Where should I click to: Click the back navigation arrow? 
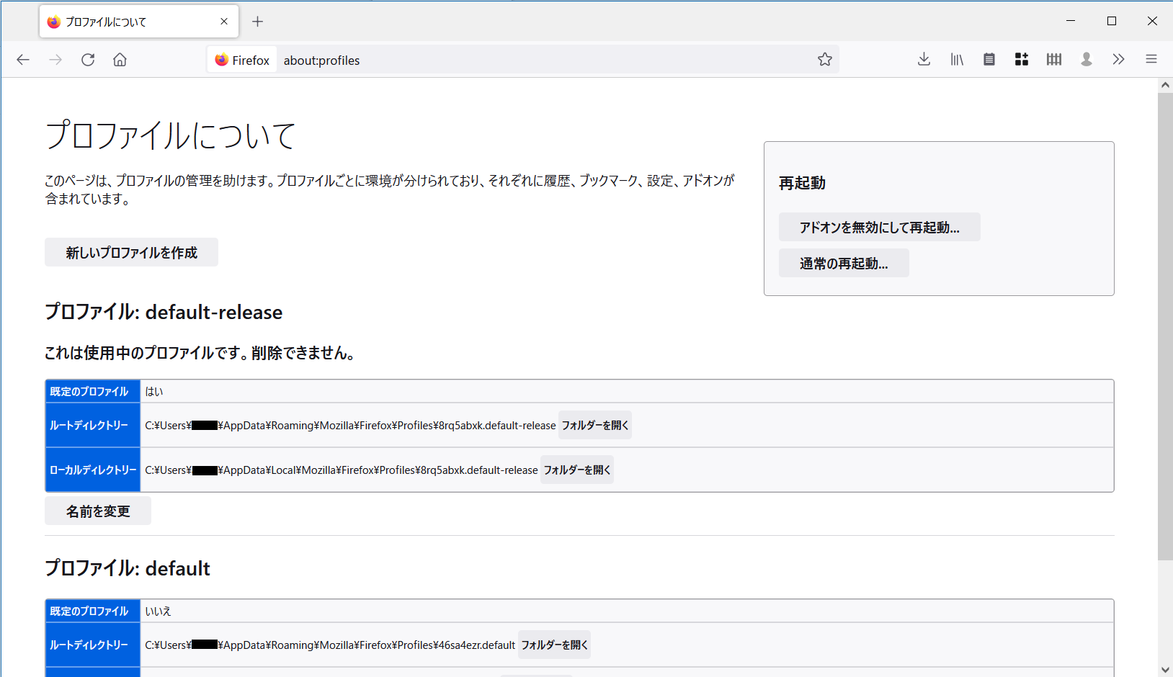(x=22, y=59)
